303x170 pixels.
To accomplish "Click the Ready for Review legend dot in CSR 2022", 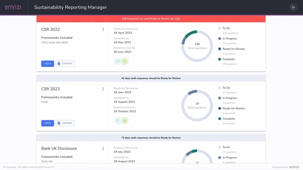I will pos(220,49).
